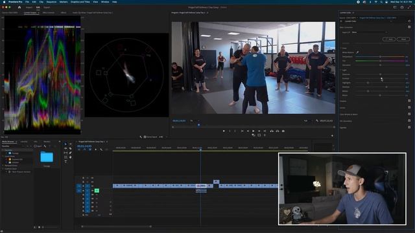Toggle the Curves section checkbox

click(409, 107)
